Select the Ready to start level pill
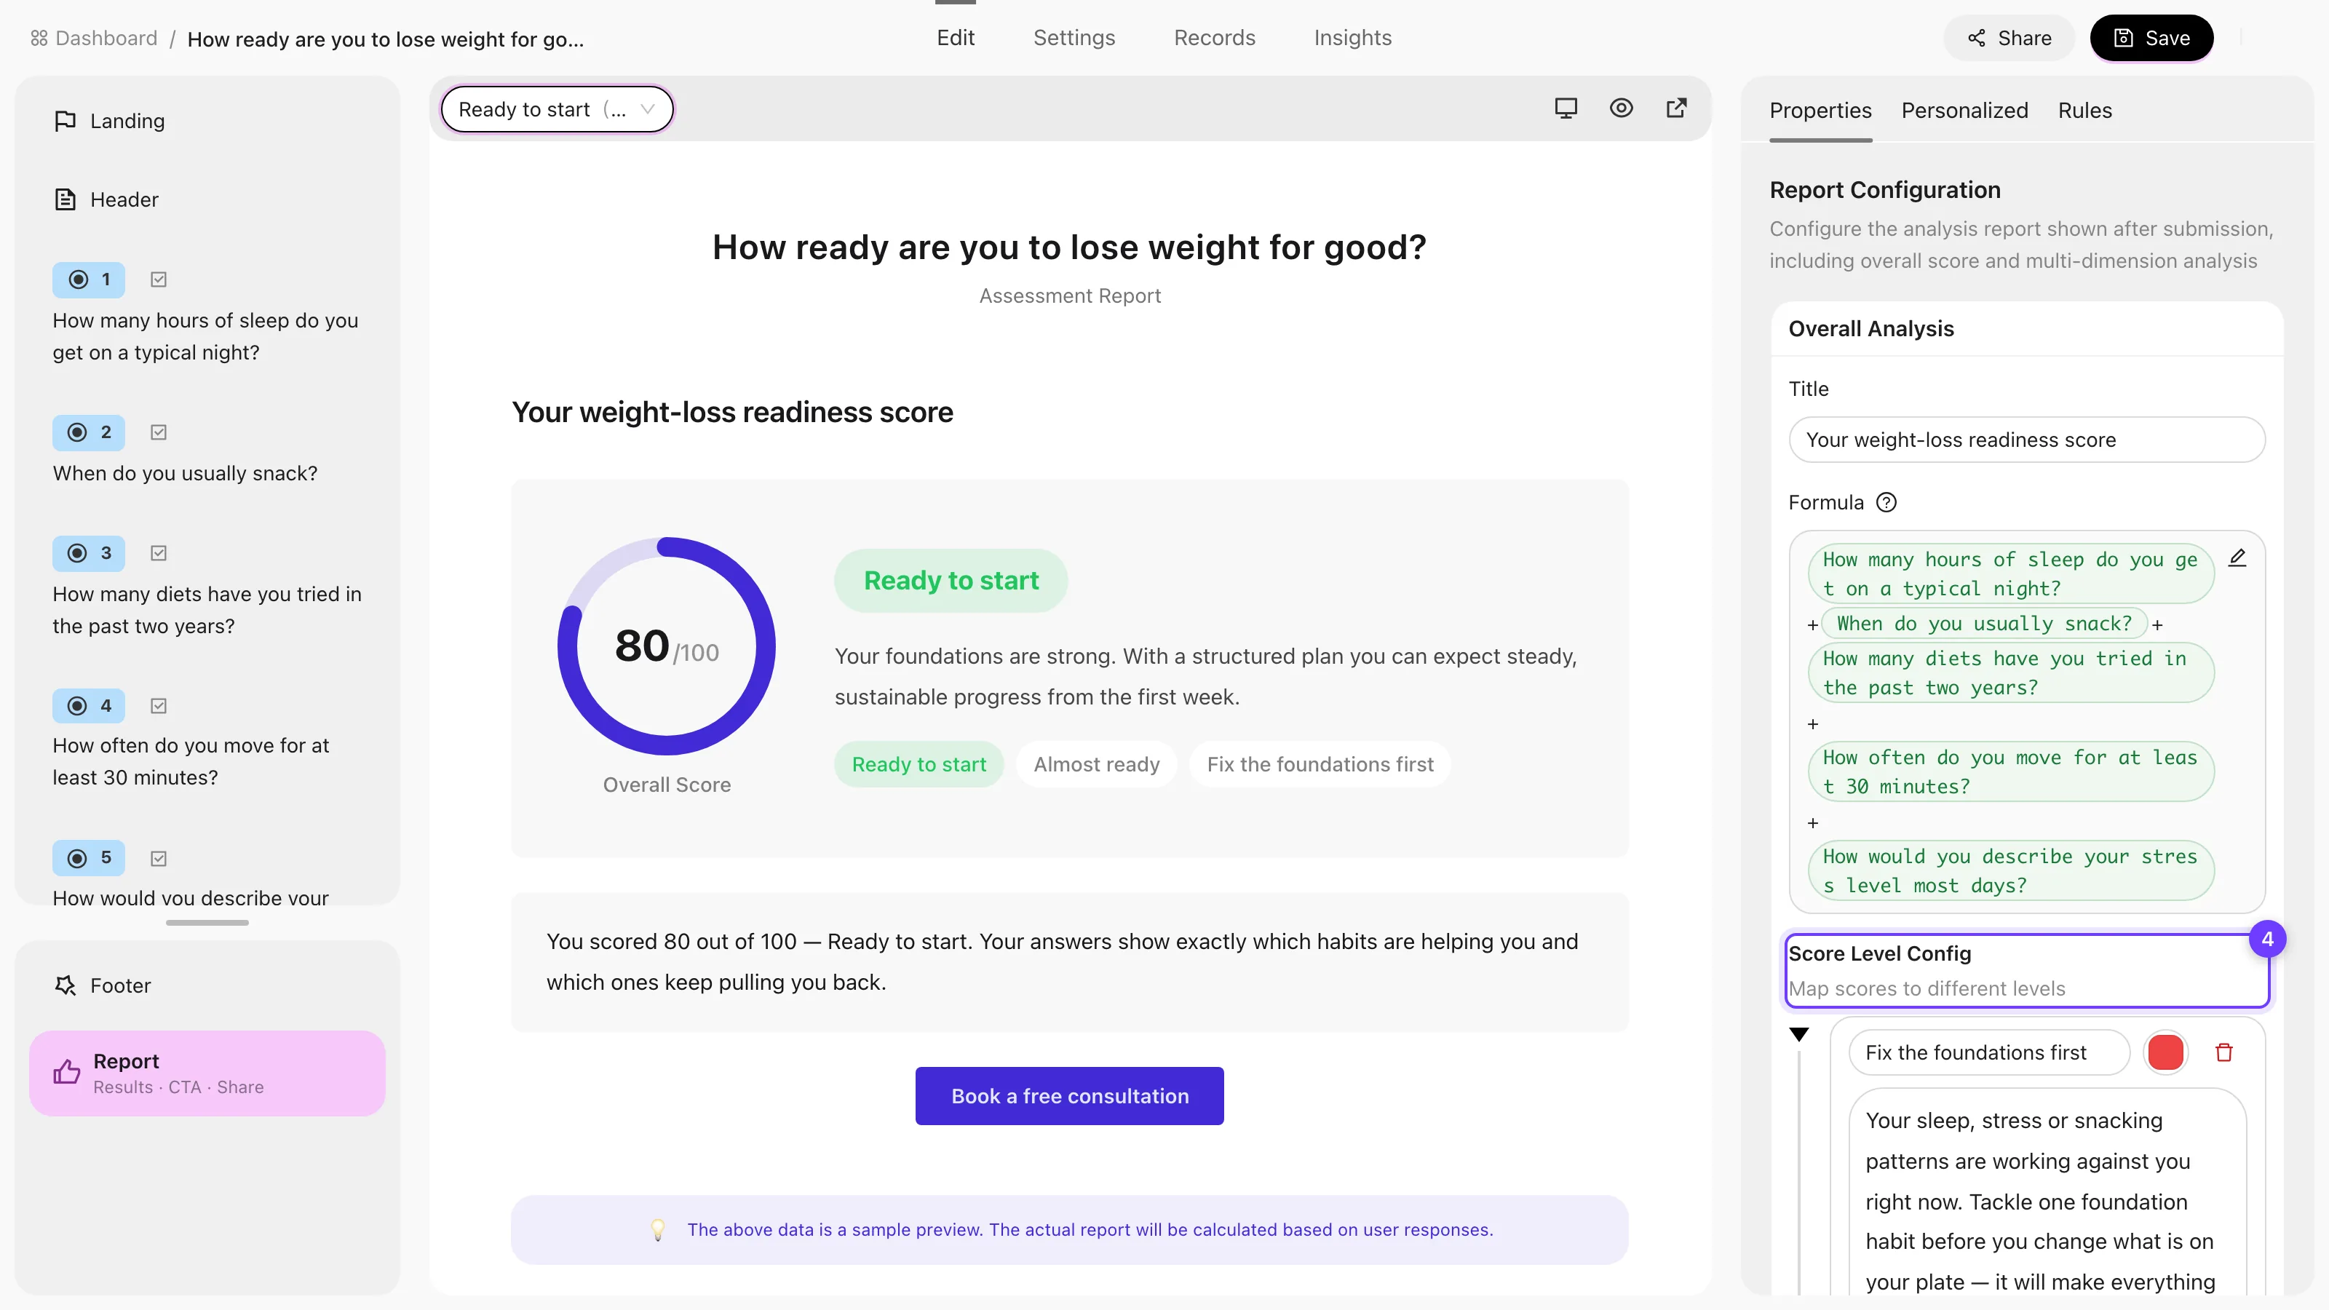This screenshot has height=1310, width=2329. (918, 764)
